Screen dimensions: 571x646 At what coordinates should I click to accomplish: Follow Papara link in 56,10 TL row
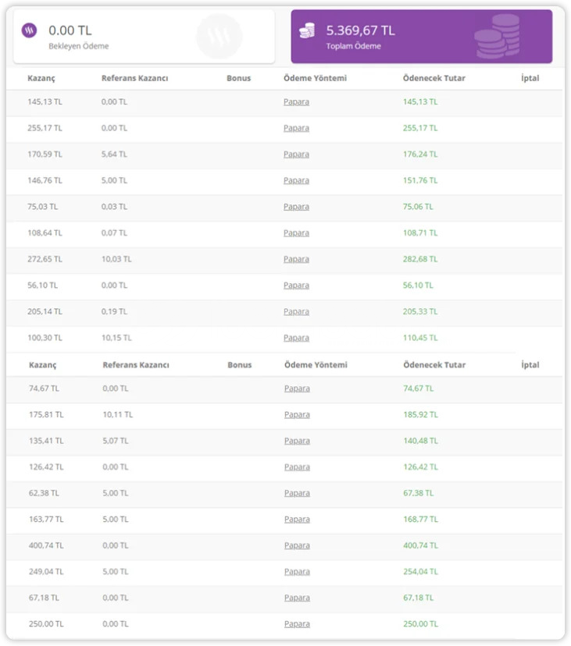pyautogui.click(x=296, y=286)
